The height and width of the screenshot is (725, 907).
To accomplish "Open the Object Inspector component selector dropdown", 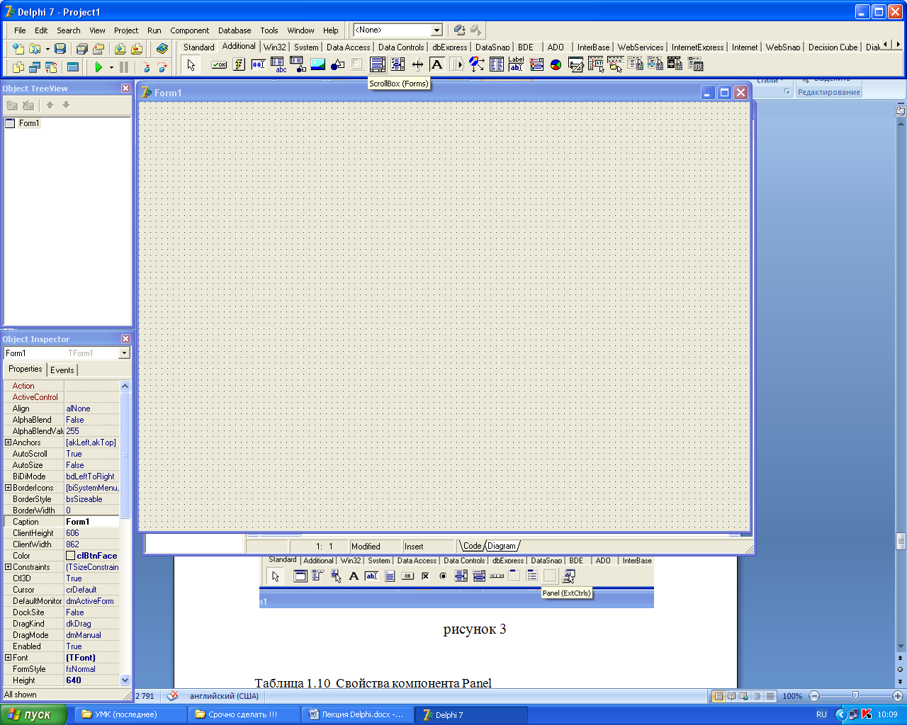I will tap(124, 353).
